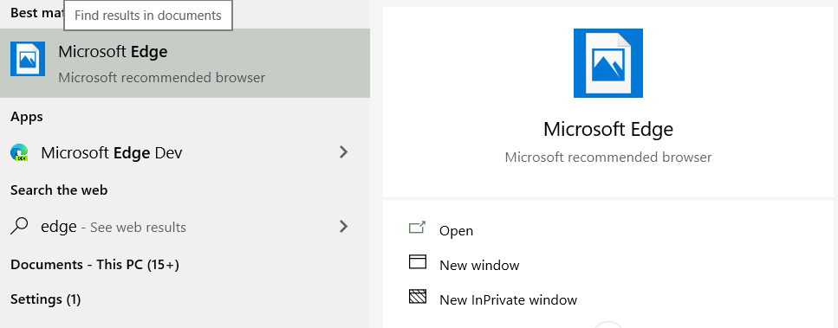
Task: Click the large Microsoft Edge preview icon
Action: [608, 63]
